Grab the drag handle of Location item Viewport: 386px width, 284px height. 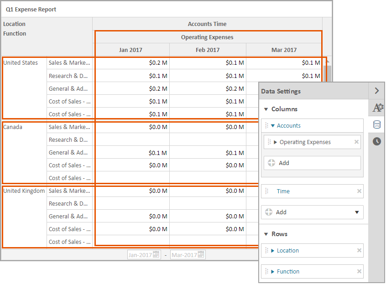click(x=266, y=250)
